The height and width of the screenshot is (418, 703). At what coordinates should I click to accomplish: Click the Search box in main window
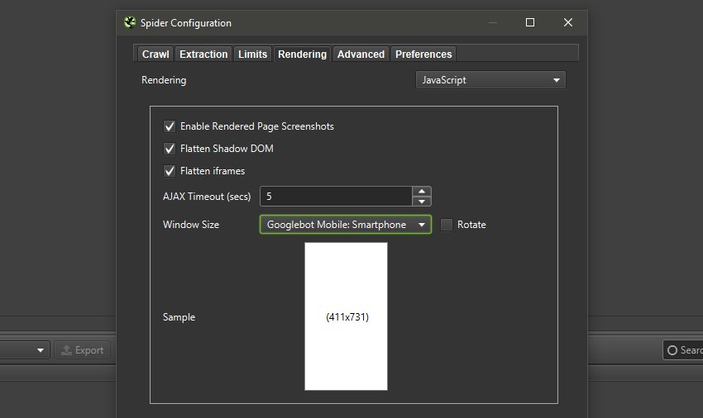click(x=683, y=350)
